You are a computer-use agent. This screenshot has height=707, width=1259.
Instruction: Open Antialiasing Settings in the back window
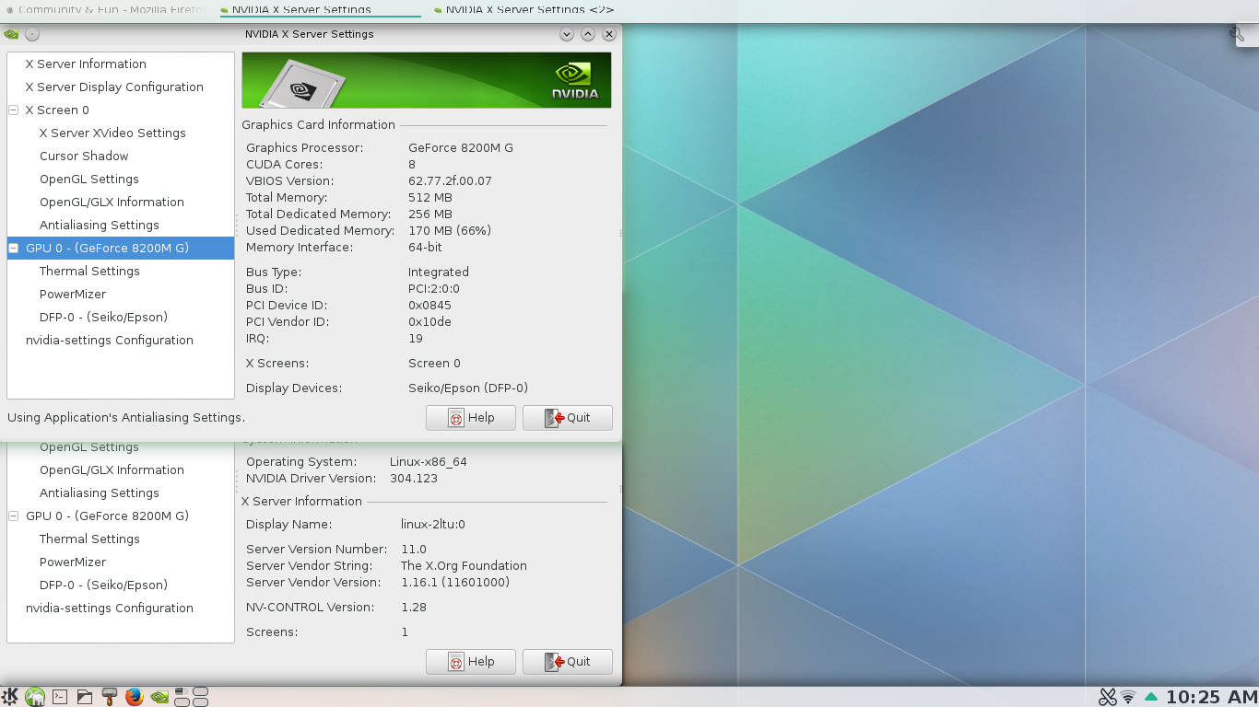[x=100, y=493]
